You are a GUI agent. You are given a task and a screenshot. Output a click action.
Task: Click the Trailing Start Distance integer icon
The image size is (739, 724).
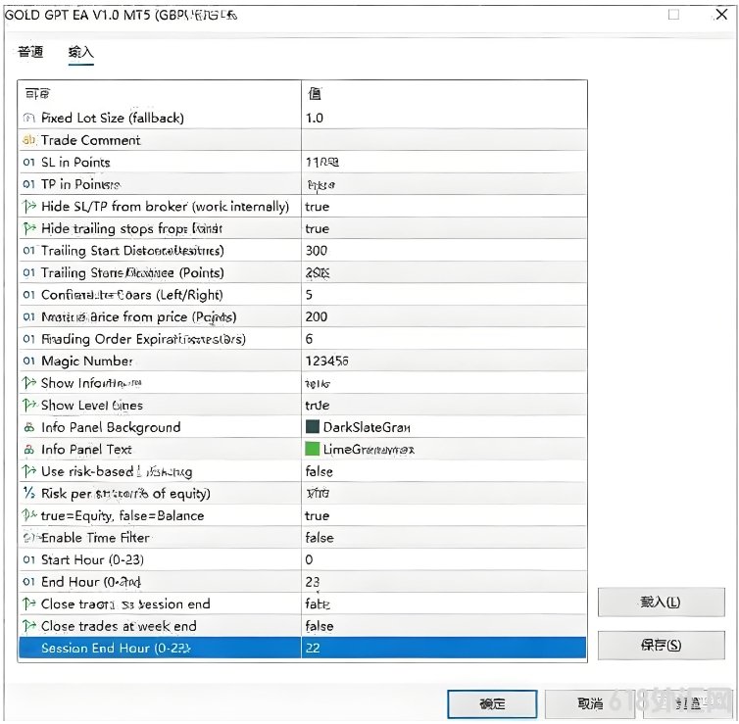pyautogui.click(x=28, y=250)
